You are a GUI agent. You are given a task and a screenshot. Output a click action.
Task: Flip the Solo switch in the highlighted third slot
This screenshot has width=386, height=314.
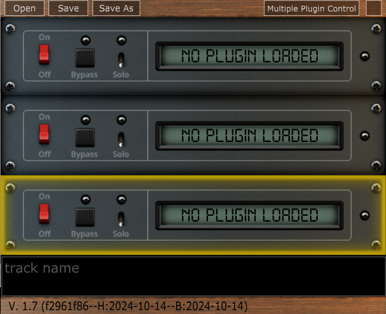click(121, 219)
